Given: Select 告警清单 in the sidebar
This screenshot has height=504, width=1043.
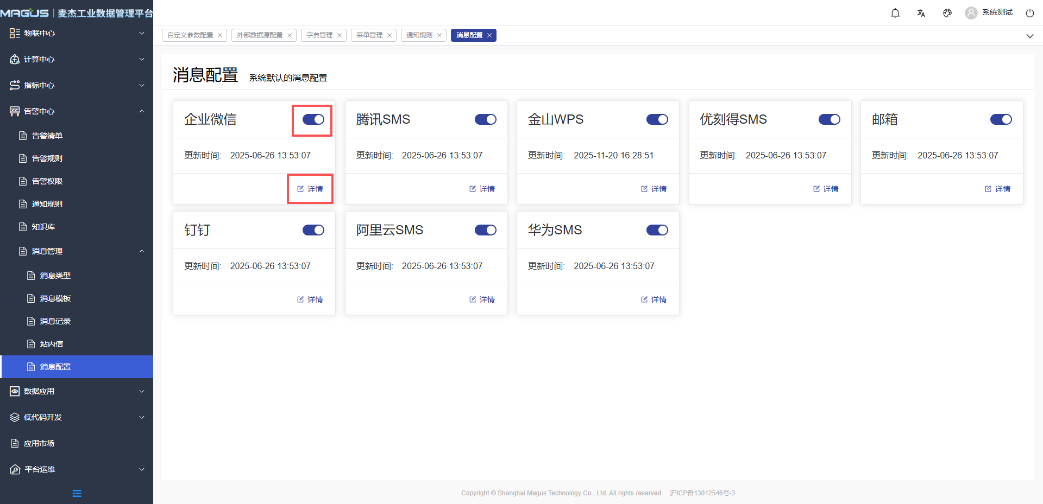Looking at the screenshot, I should (x=47, y=136).
